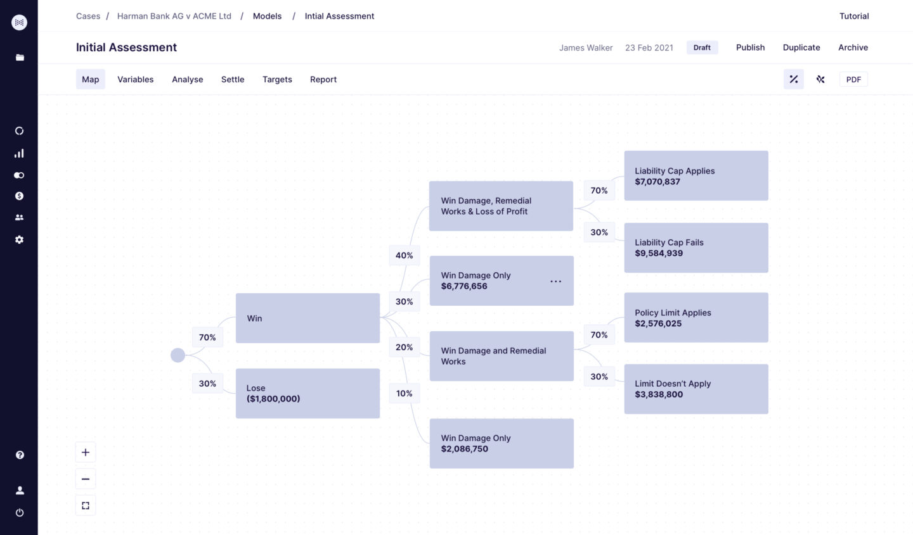Viewport: 913px width, 535px height.
Task: Click the toggle-switch icon in the sidebar
Action: click(x=19, y=175)
